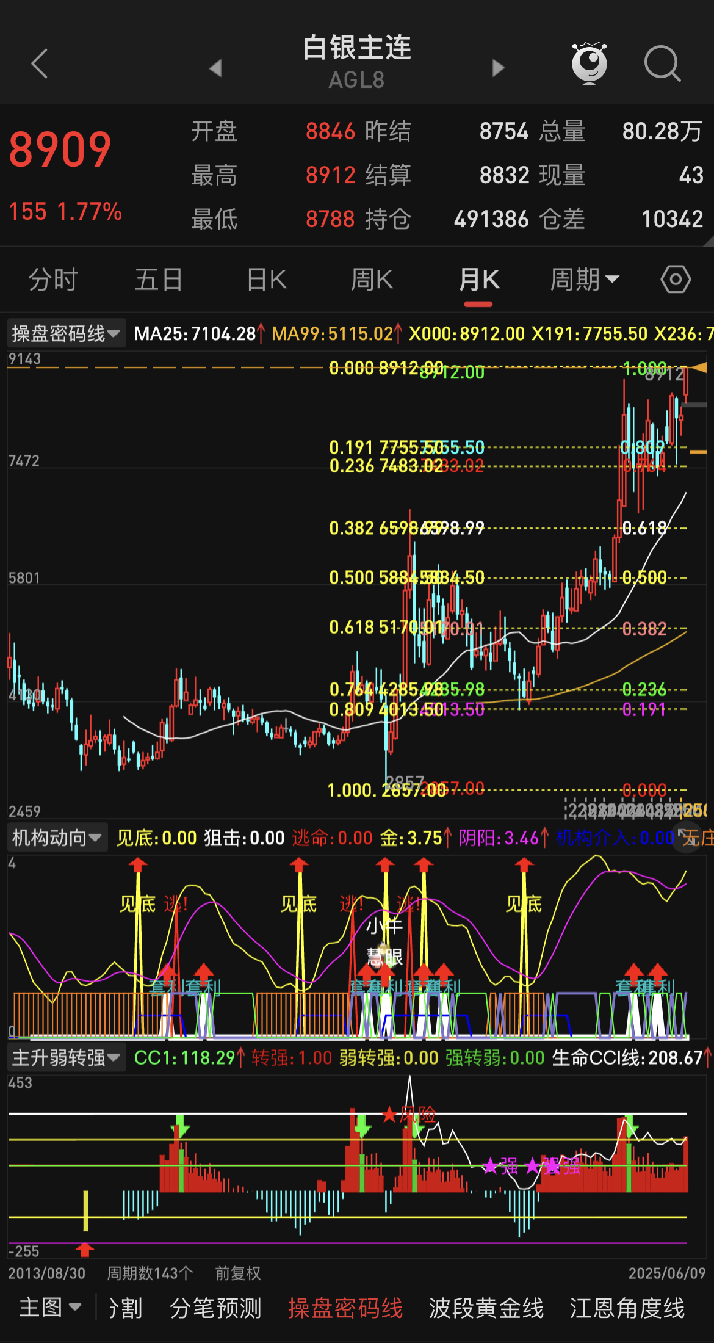Select the 五日 tab

click(159, 280)
